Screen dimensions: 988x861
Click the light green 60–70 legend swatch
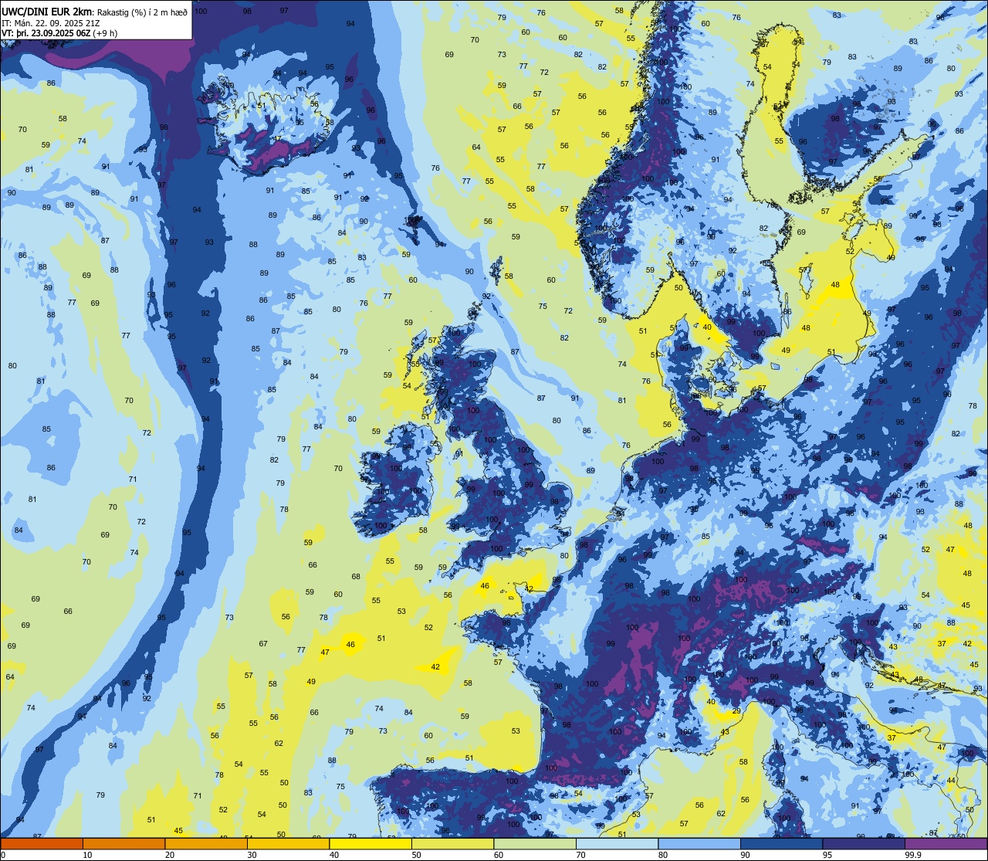click(535, 843)
